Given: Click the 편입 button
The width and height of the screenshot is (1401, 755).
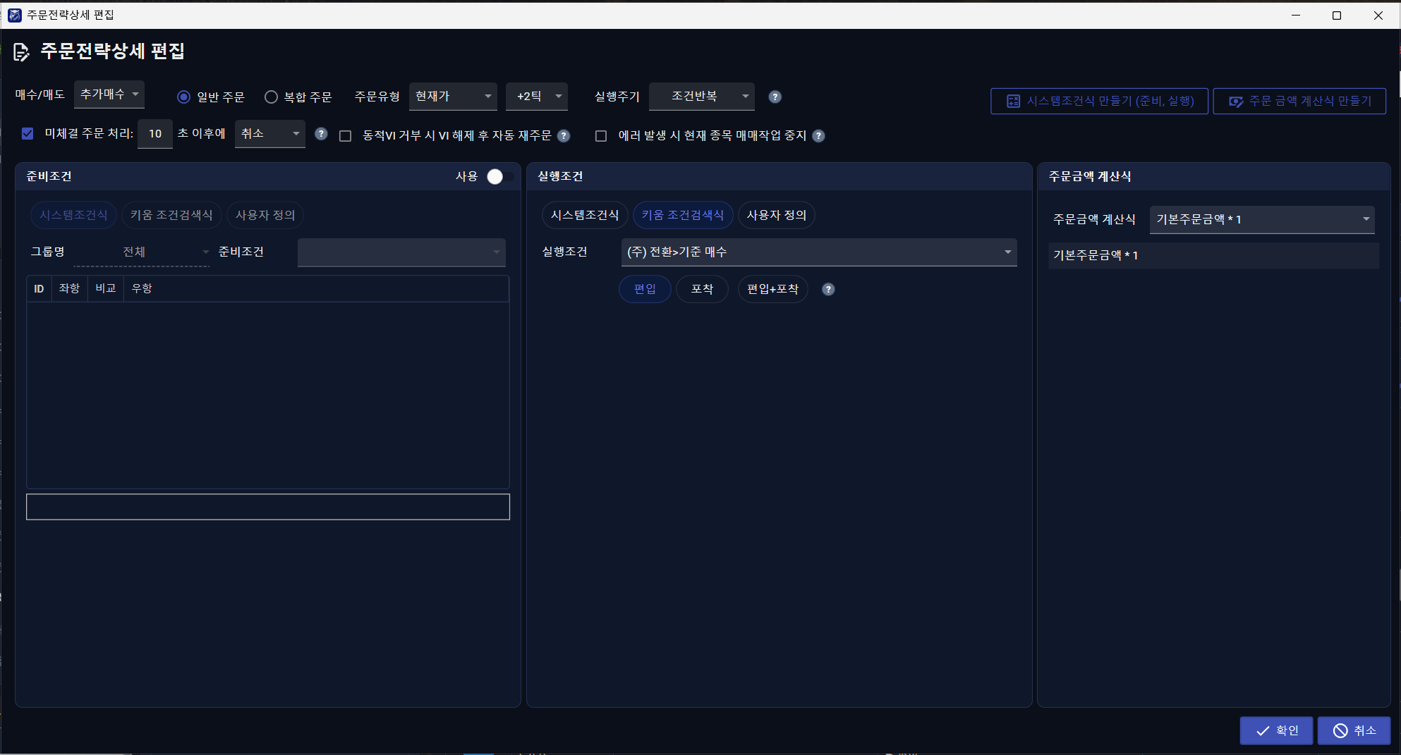Looking at the screenshot, I should tap(645, 289).
